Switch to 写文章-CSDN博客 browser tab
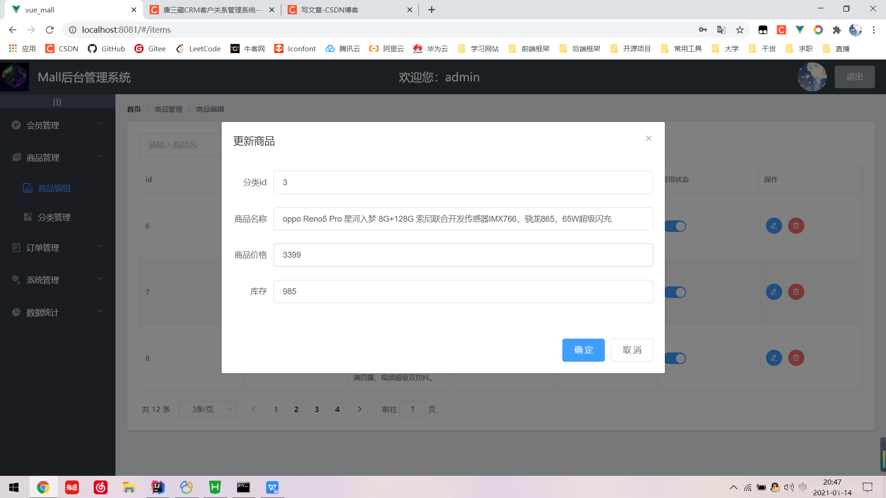 click(350, 10)
